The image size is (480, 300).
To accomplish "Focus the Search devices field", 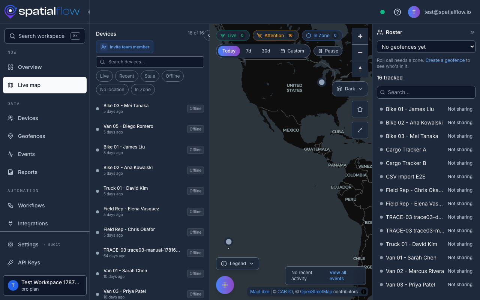I will (x=150, y=62).
